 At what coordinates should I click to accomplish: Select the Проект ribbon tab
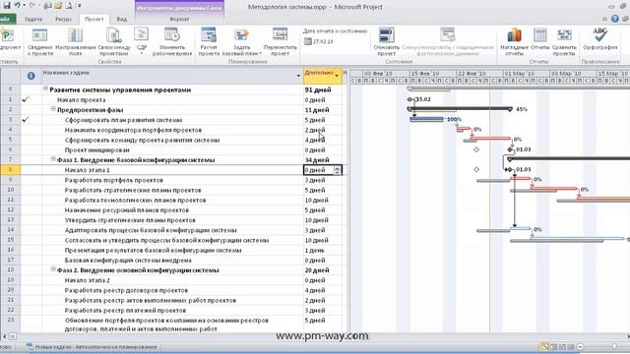click(x=94, y=19)
